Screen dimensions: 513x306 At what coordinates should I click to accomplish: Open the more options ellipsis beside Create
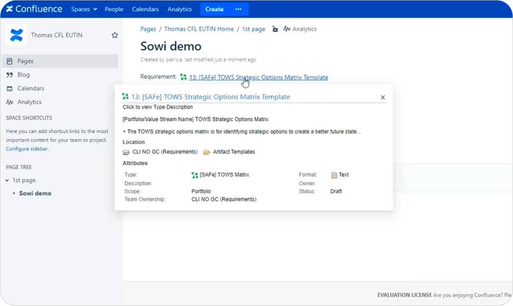[238, 9]
